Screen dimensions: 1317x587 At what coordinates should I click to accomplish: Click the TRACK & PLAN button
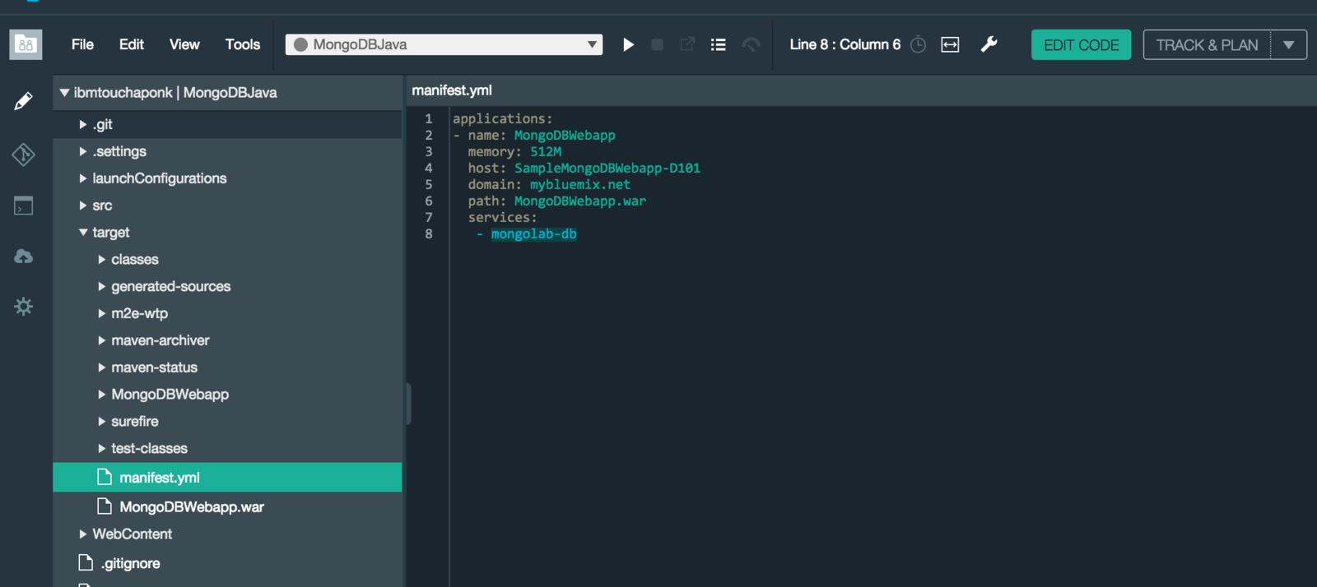pos(1207,44)
